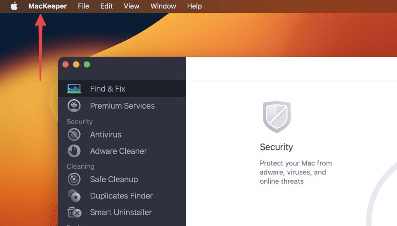
Task: Choose Smart Uninstaller label in sidebar
Action: 121,212
